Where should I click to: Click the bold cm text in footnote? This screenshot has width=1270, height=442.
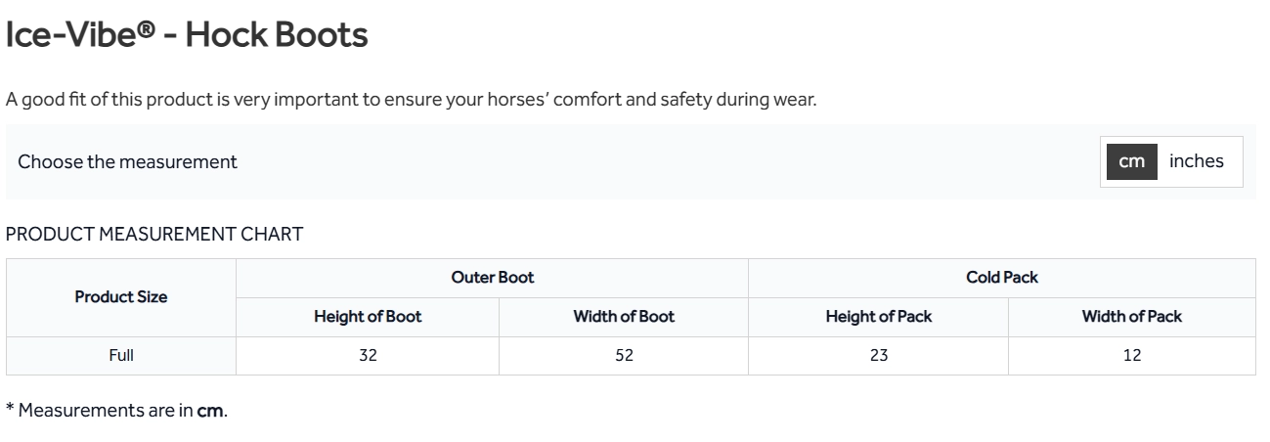(x=211, y=412)
